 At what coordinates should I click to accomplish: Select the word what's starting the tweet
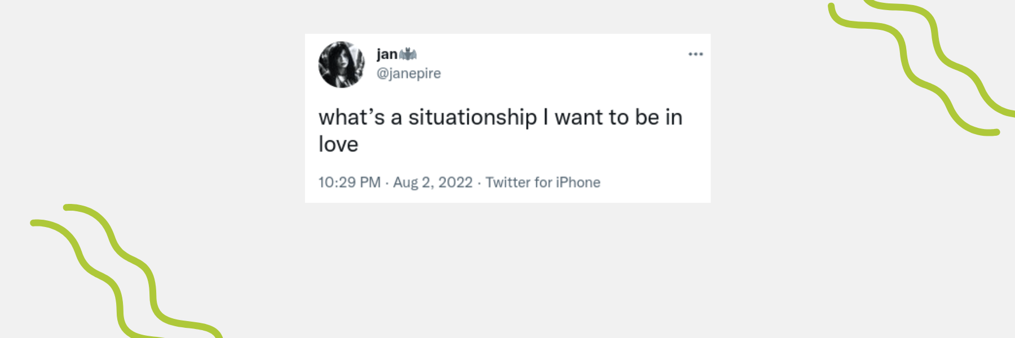pyautogui.click(x=351, y=117)
